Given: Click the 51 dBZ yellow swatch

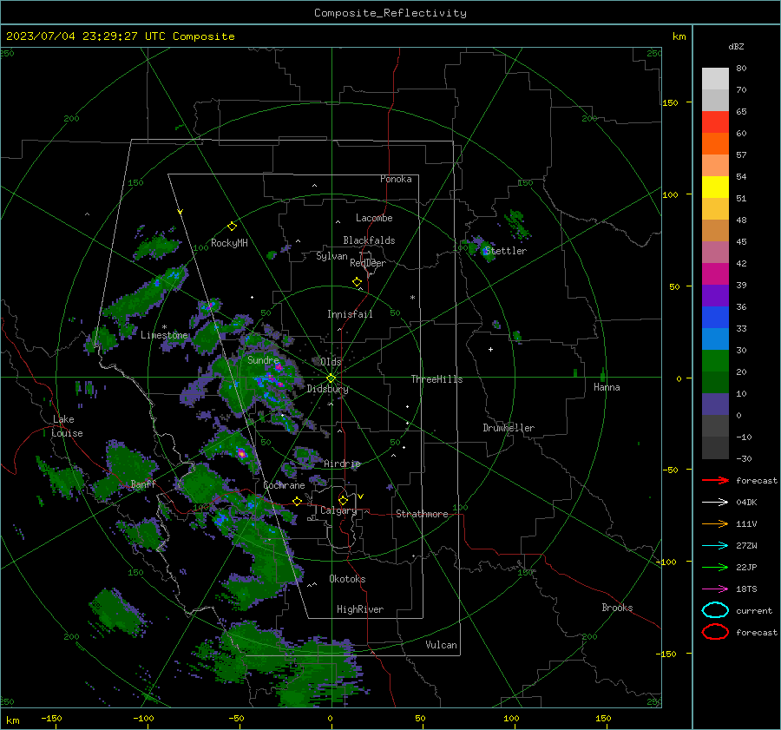Looking at the screenshot, I should coord(715,187).
